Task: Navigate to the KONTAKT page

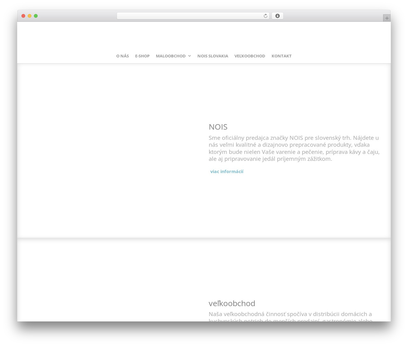Action: click(281, 56)
